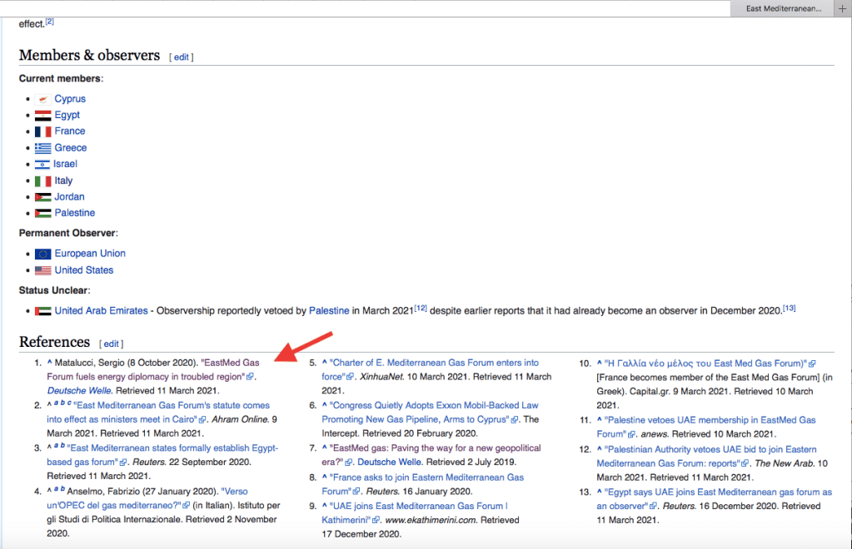Click the Cyprus flag icon
The height and width of the screenshot is (549, 852).
pyautogui.click(x=42, y=99)
